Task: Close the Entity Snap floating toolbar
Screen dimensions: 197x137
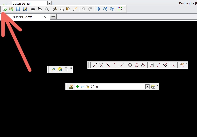Action: pos(186,64)
